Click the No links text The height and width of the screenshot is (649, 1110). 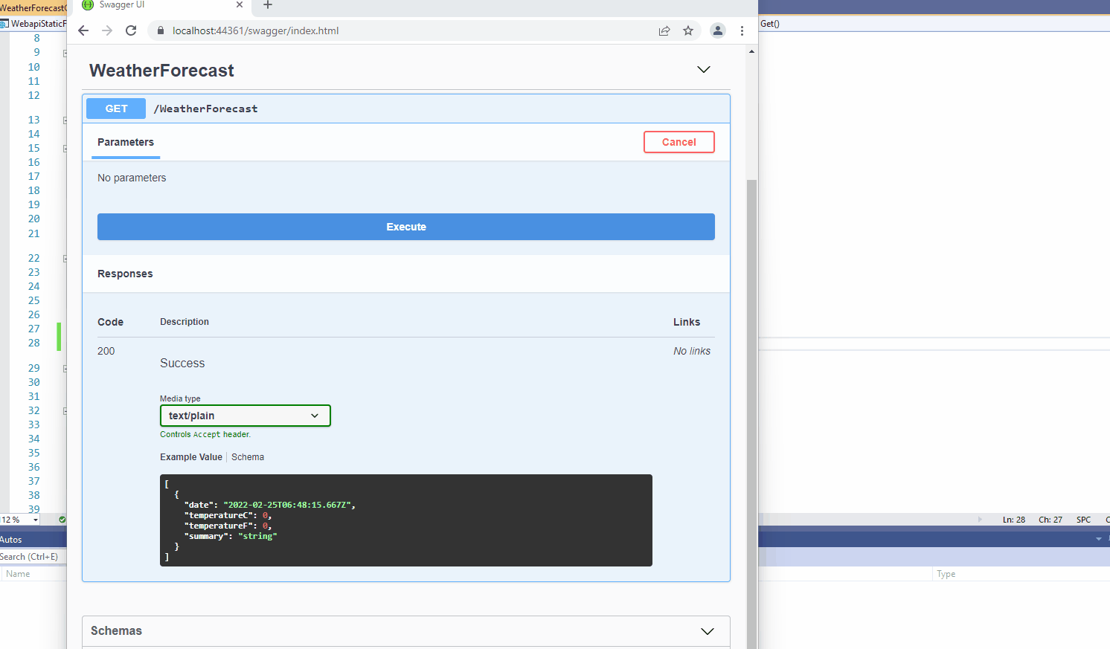click(692, 351)
